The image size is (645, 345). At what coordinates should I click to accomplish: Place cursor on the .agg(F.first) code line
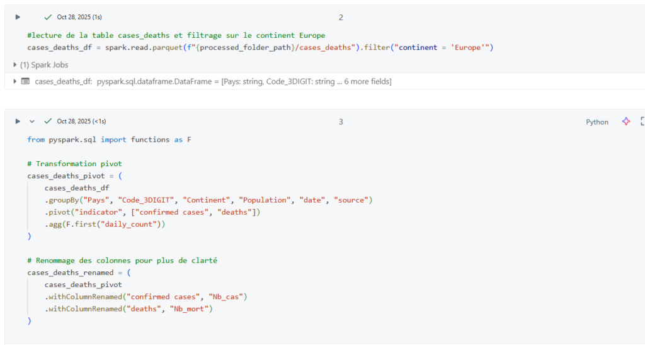point(105,224)
